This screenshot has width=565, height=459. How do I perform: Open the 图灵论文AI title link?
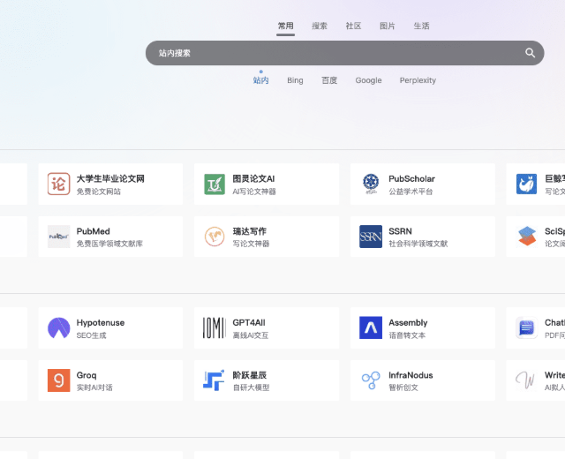(253, 178)
